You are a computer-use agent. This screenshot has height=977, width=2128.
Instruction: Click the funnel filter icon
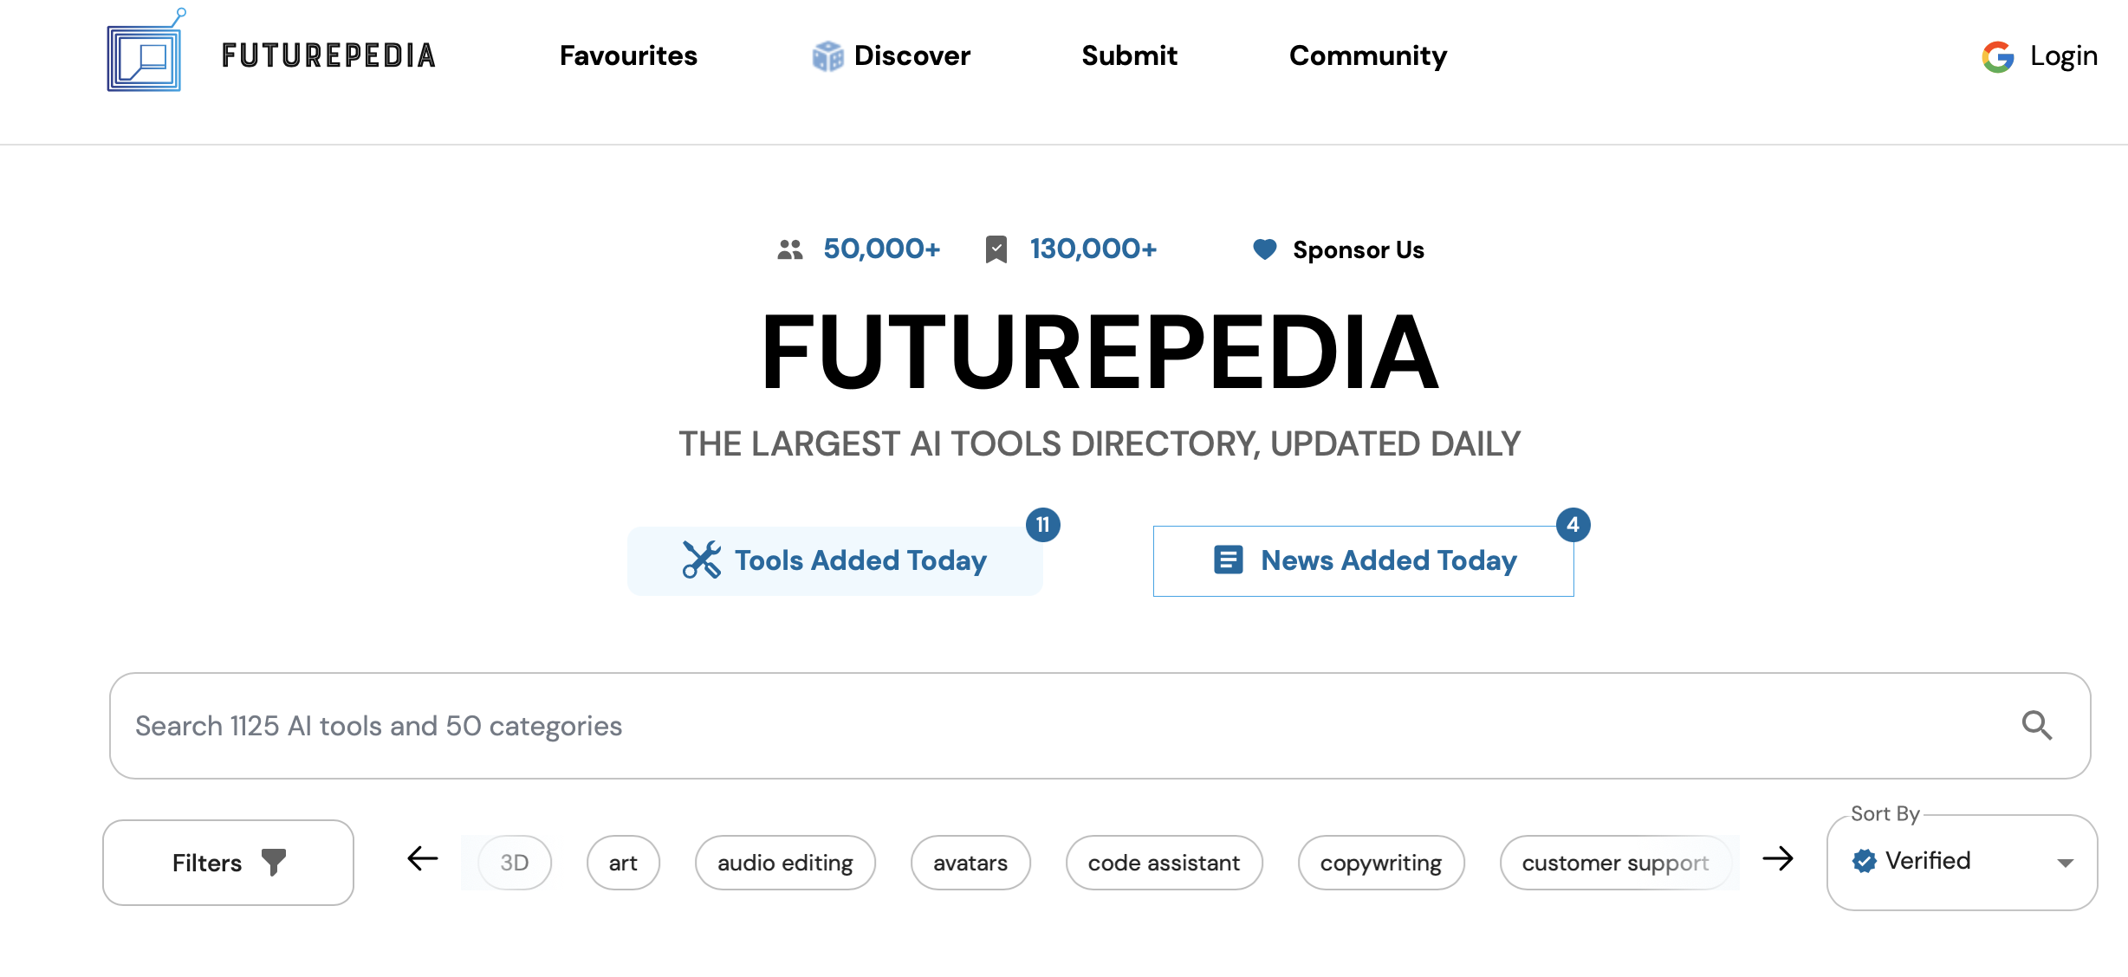(x=274, y=862)
